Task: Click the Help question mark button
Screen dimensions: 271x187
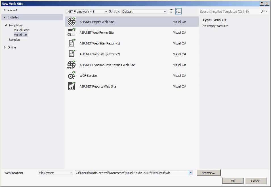Action: 262,4
